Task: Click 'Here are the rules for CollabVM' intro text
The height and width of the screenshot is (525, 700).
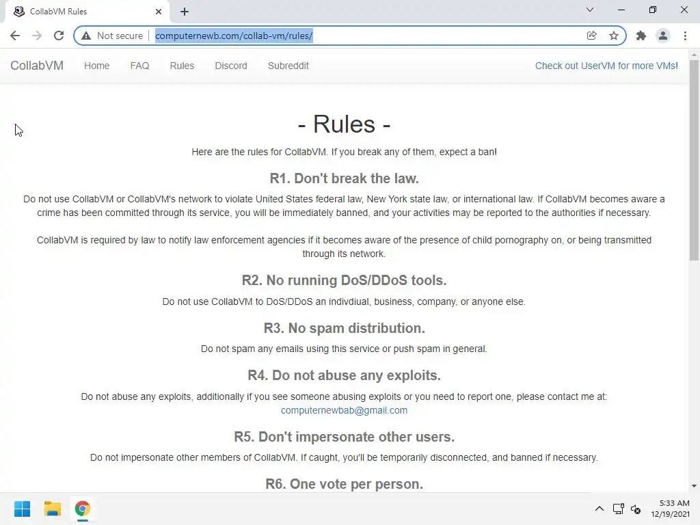Action: [345, 152]
